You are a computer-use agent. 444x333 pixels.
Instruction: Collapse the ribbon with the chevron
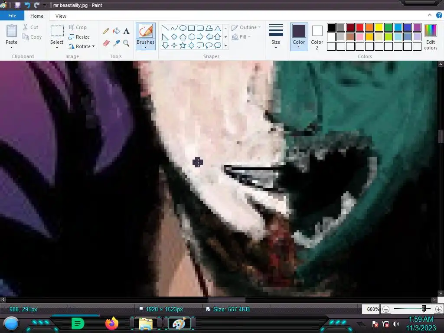coord(430,15)
